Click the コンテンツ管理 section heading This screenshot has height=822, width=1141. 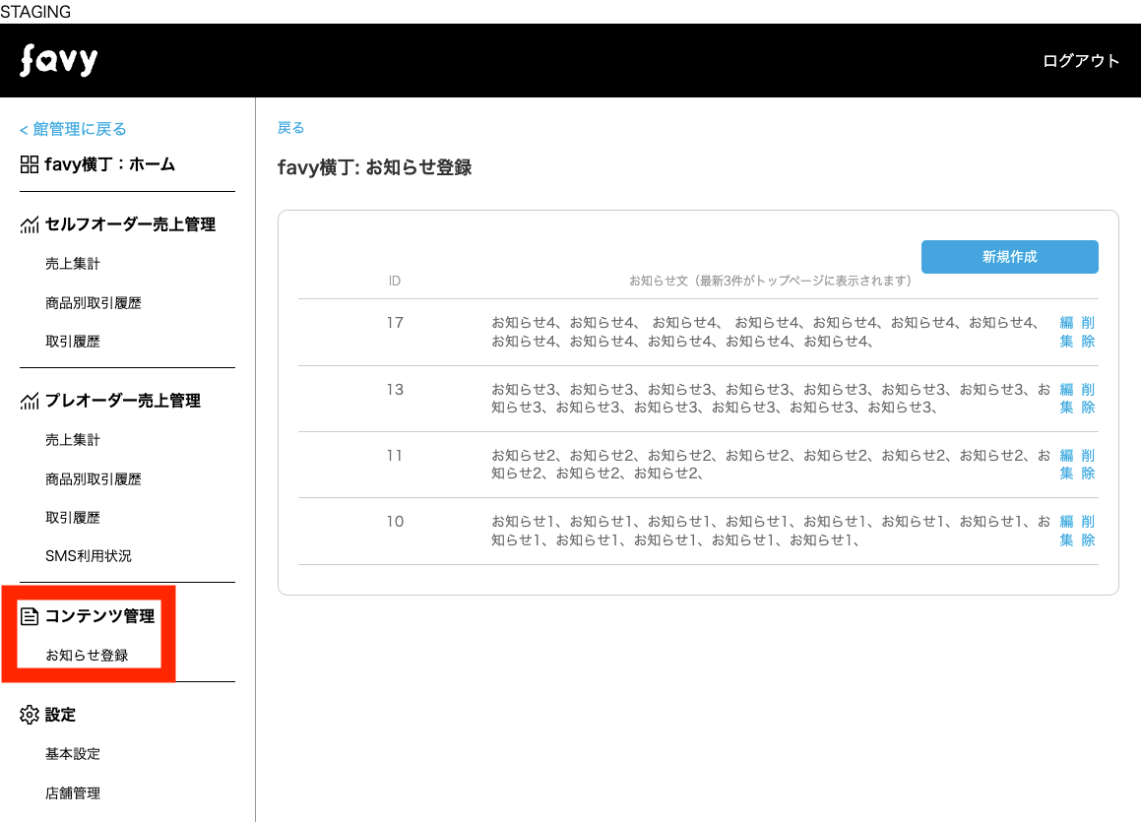point(99,616)
